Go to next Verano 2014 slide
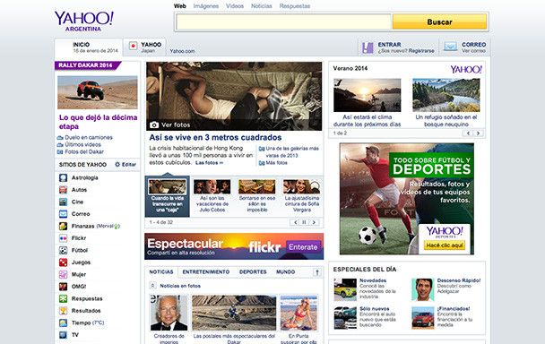This screenshot has height=344, width=545. pos(479,133)
